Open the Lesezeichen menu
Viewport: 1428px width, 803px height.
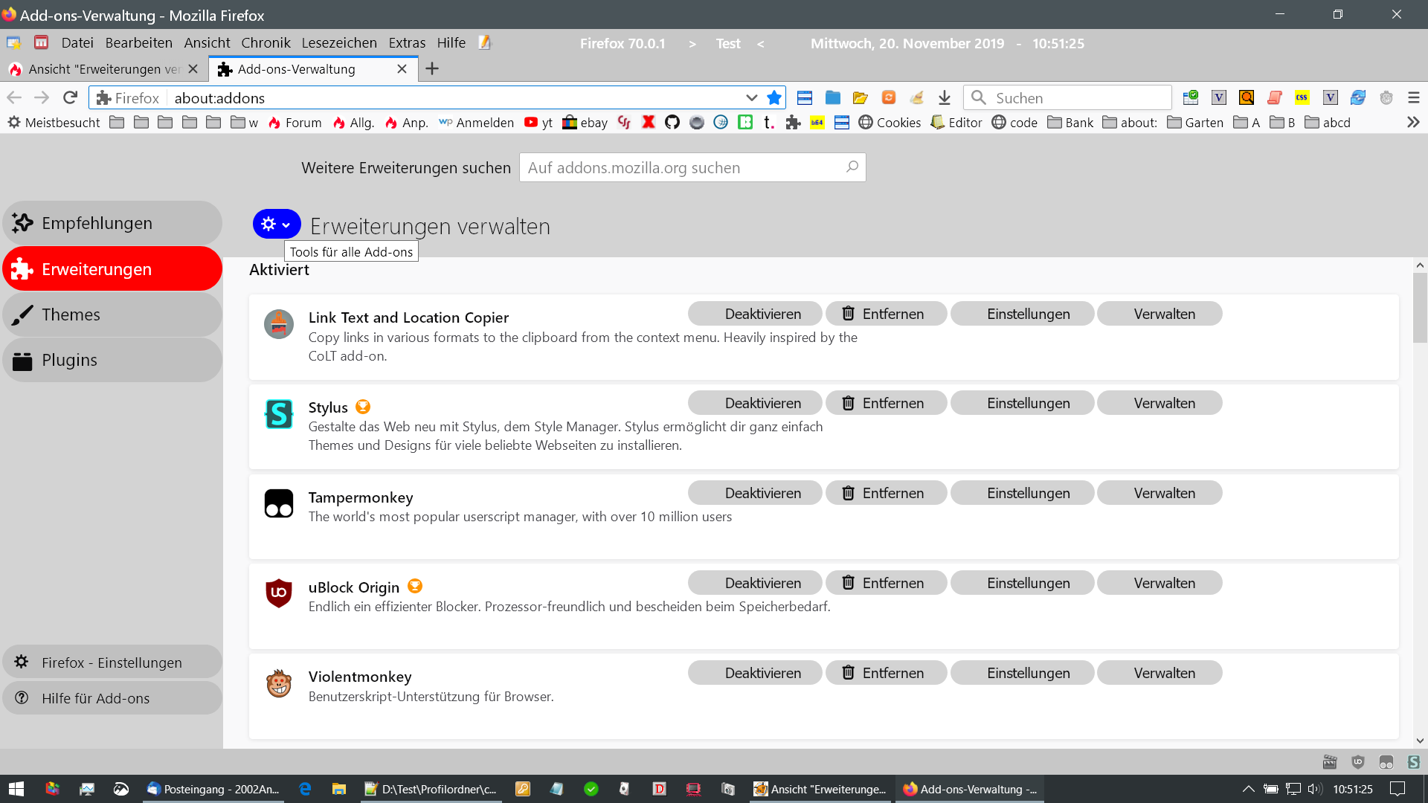[x=339, y=42]
